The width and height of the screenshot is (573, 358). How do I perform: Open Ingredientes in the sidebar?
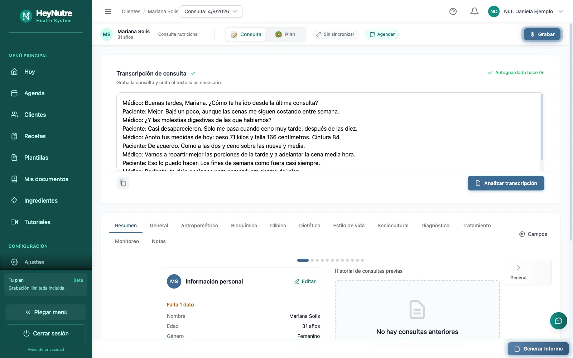pyautogui.click(x=46, y=200)
